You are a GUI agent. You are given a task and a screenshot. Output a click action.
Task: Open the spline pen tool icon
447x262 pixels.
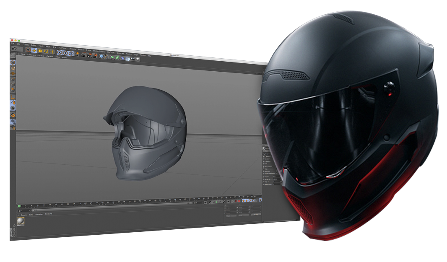[107, 57]
